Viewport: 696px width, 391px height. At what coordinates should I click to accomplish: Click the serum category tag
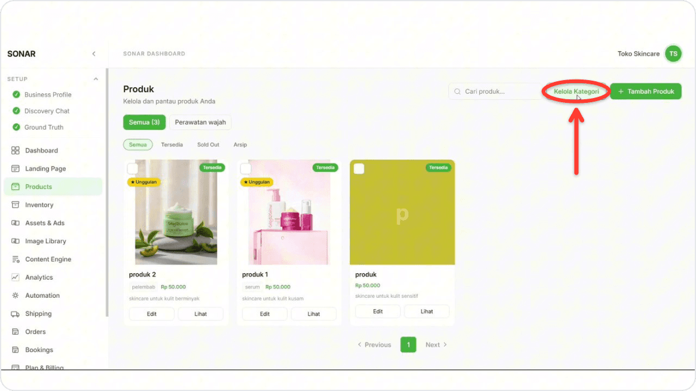pyautogui.click(x=252, y=287)
